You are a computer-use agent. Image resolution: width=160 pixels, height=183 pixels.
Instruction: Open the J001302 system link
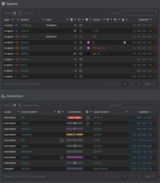pyautogui.click(x=25, y=48)
